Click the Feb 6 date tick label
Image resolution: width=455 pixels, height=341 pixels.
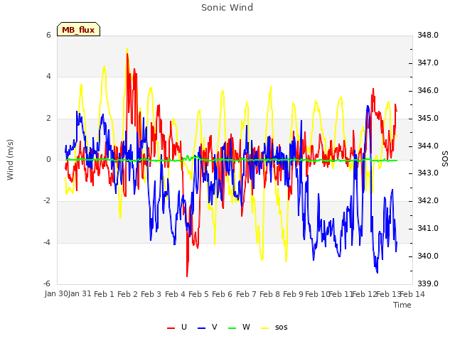(222, 294)
